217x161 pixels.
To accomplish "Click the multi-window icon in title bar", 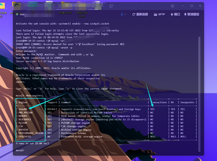I will pos(111,6).
